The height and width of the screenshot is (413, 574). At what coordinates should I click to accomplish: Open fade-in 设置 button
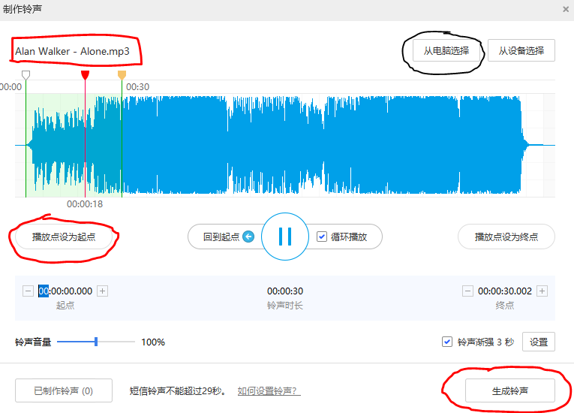pos(539,342)
